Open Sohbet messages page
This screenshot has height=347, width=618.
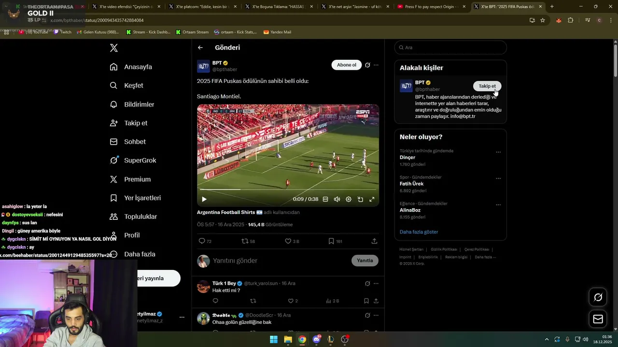128,142
